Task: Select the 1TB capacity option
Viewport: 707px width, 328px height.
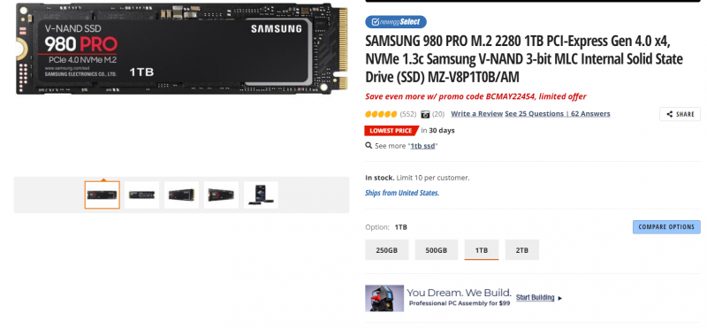Action: (x=482, y=250)
